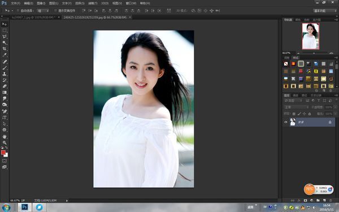
Task: Select the Pen tool
Action: 5,111
